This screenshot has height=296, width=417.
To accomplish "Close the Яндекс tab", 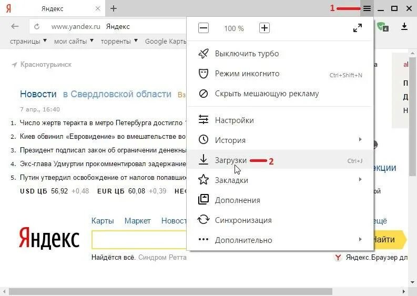I will pyautogui.click(x=98, y=8).
